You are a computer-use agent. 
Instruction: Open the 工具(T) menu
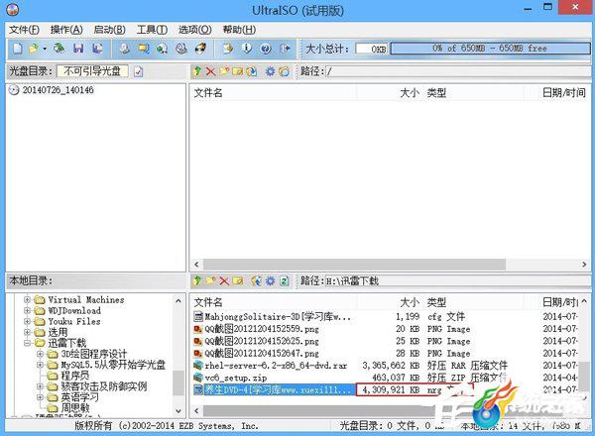(x=152, y=30)
